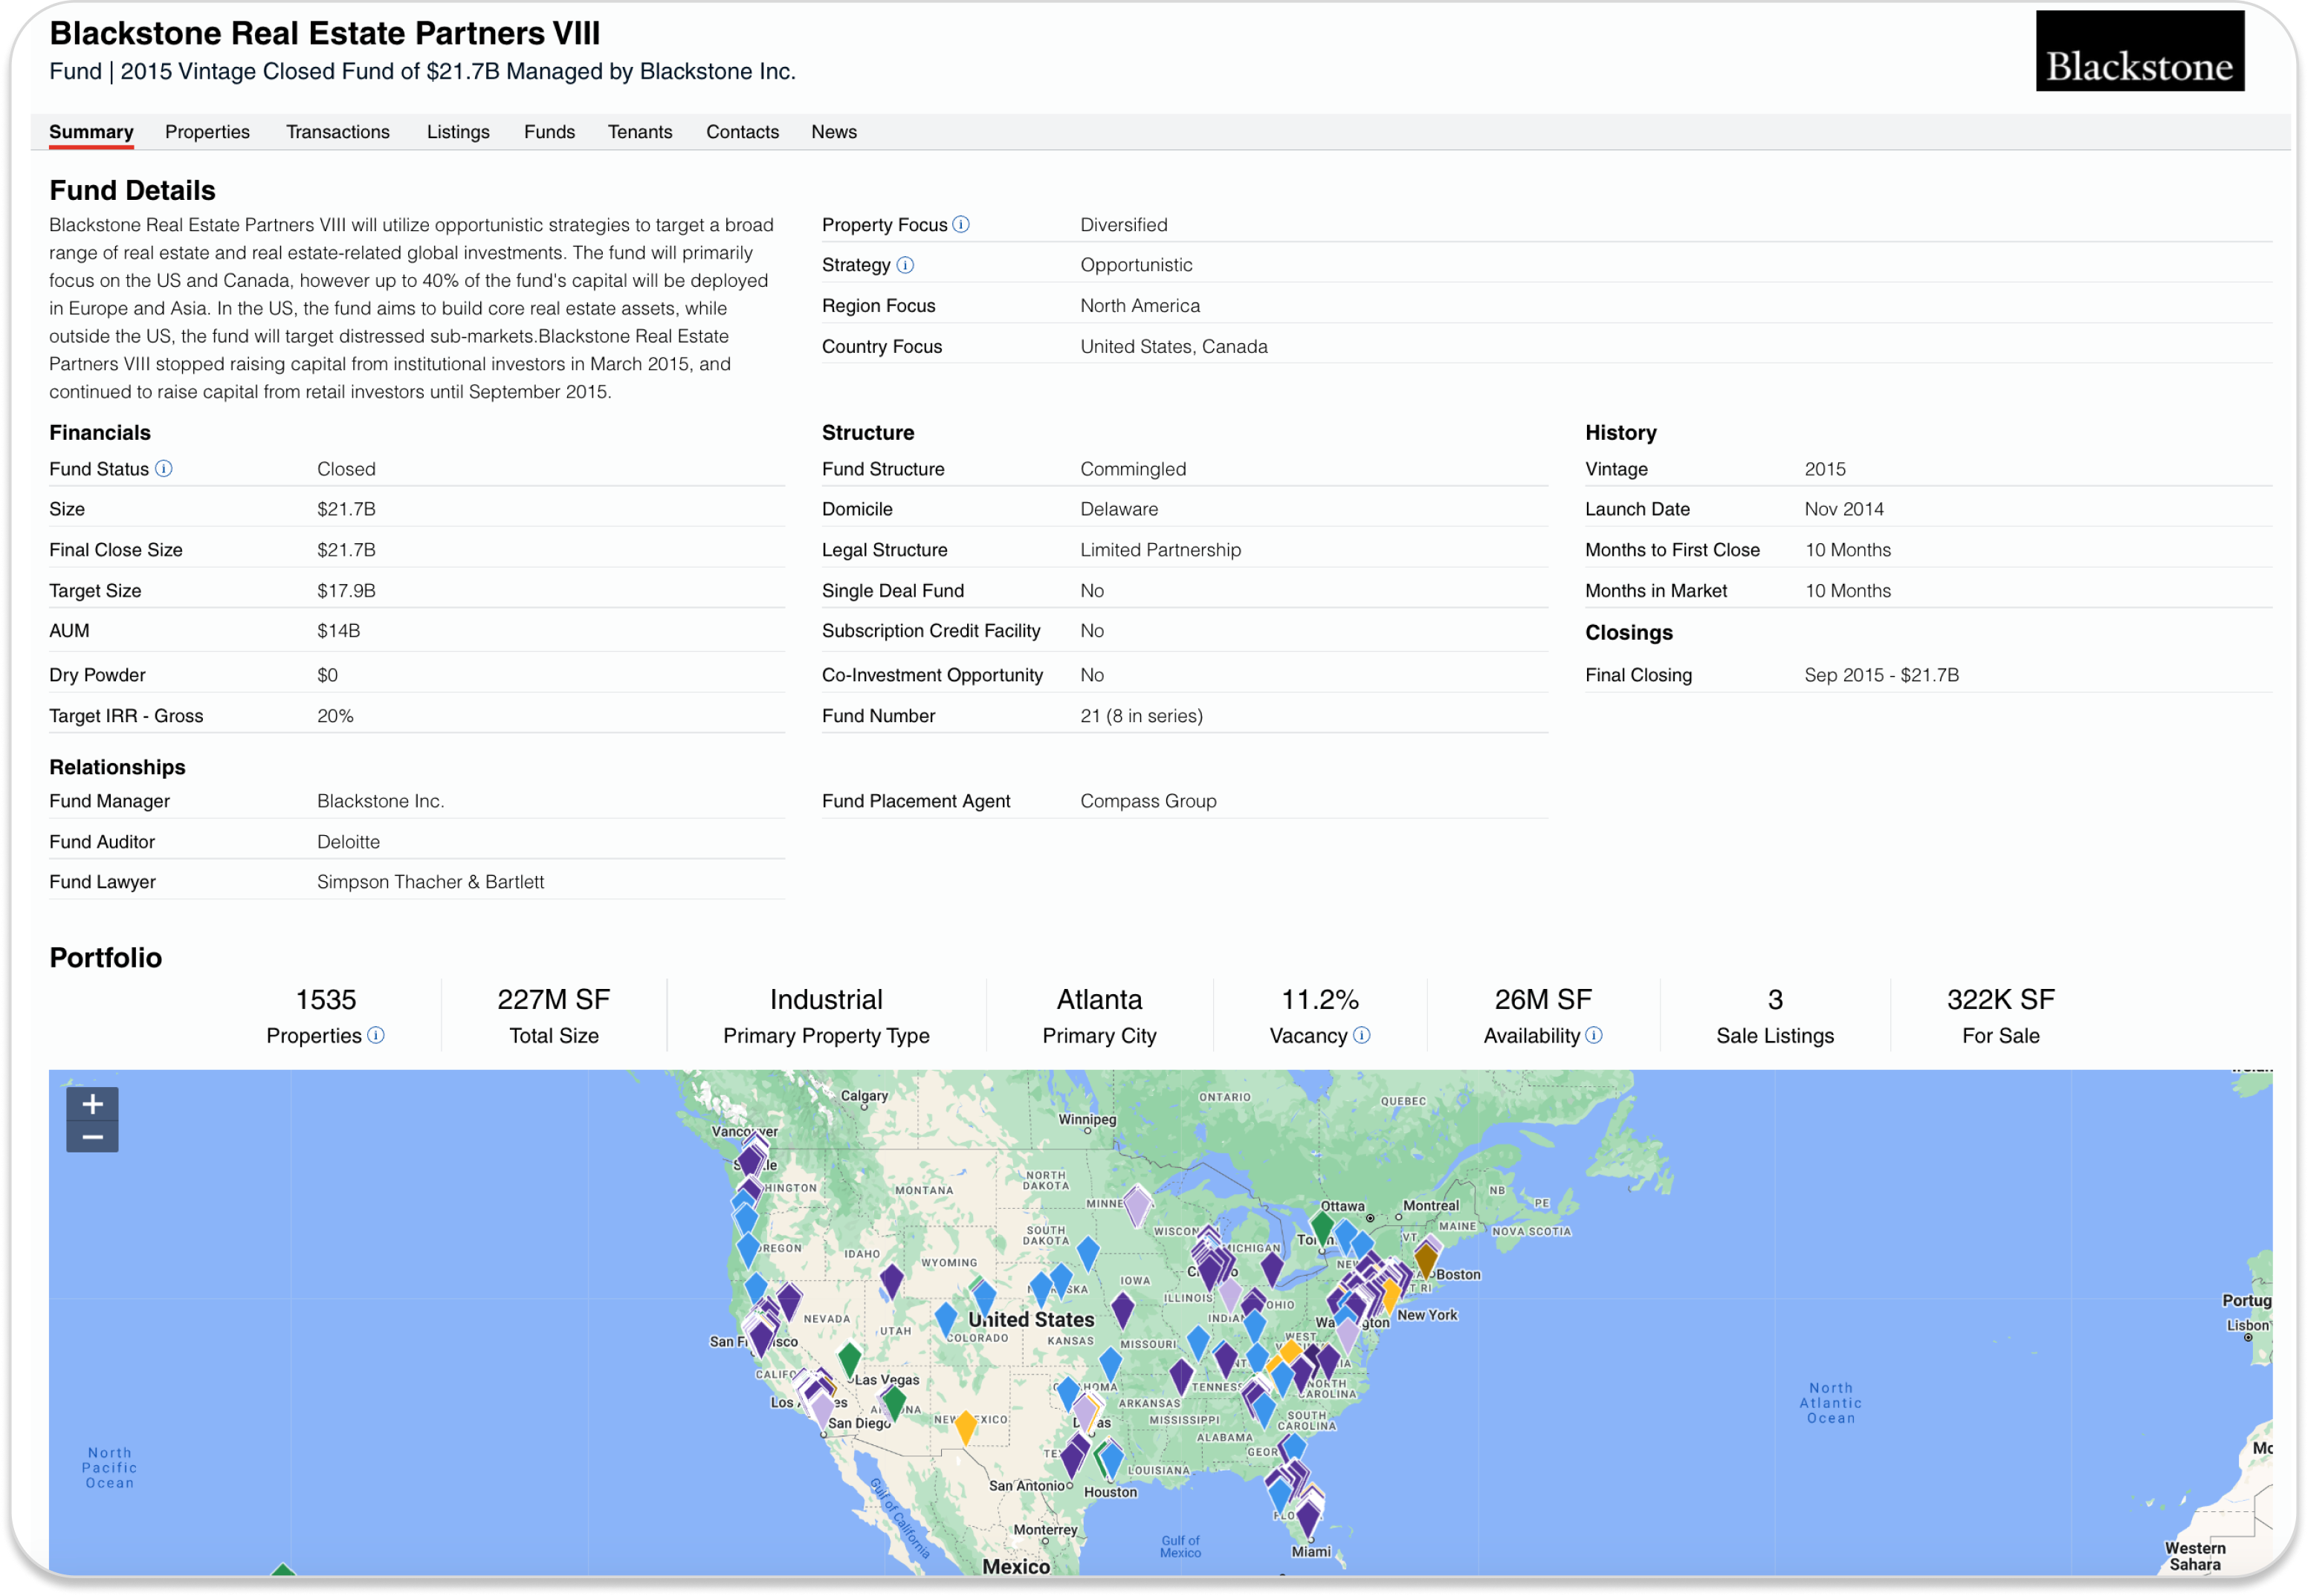Click the Properties count info icon
The width and height of the screenshot is (2308, 1596).
[x=376, y=1036]
